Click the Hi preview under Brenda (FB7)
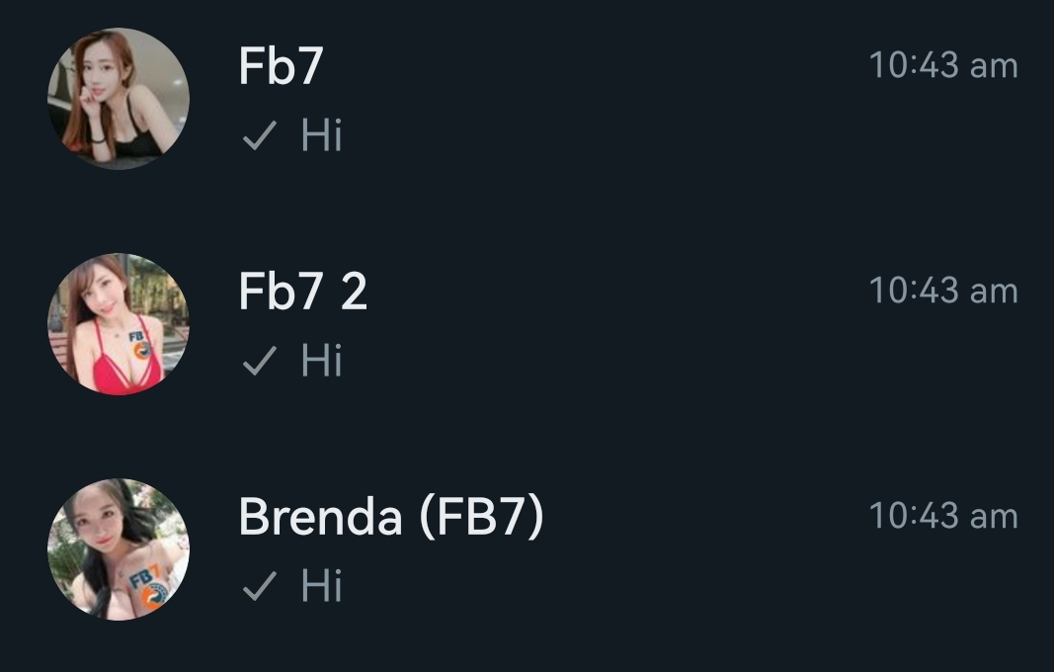The height and width of the screenshot is (672, 1054). [321, 586]
